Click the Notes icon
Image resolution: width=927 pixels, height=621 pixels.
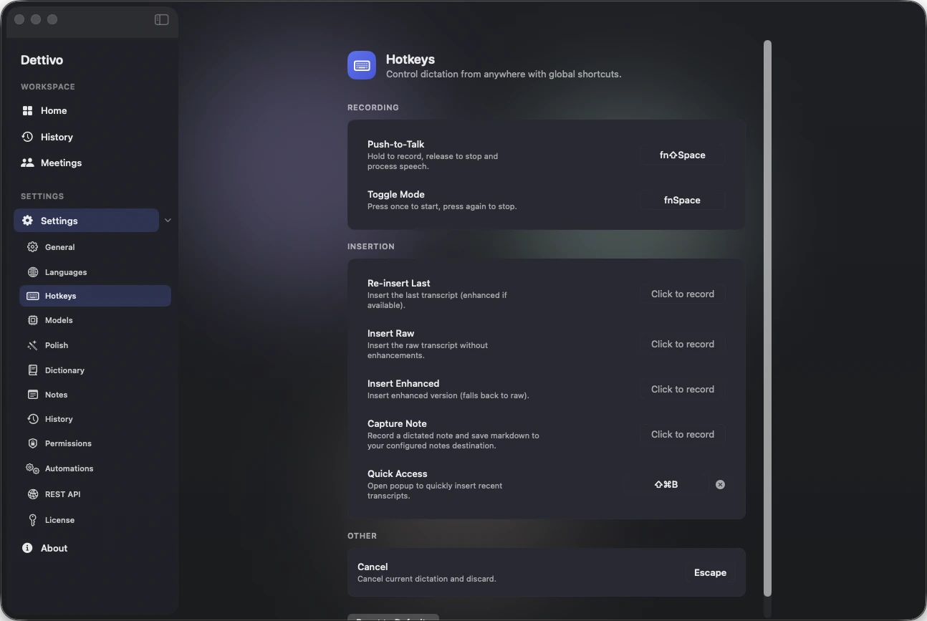click(32, 395)
